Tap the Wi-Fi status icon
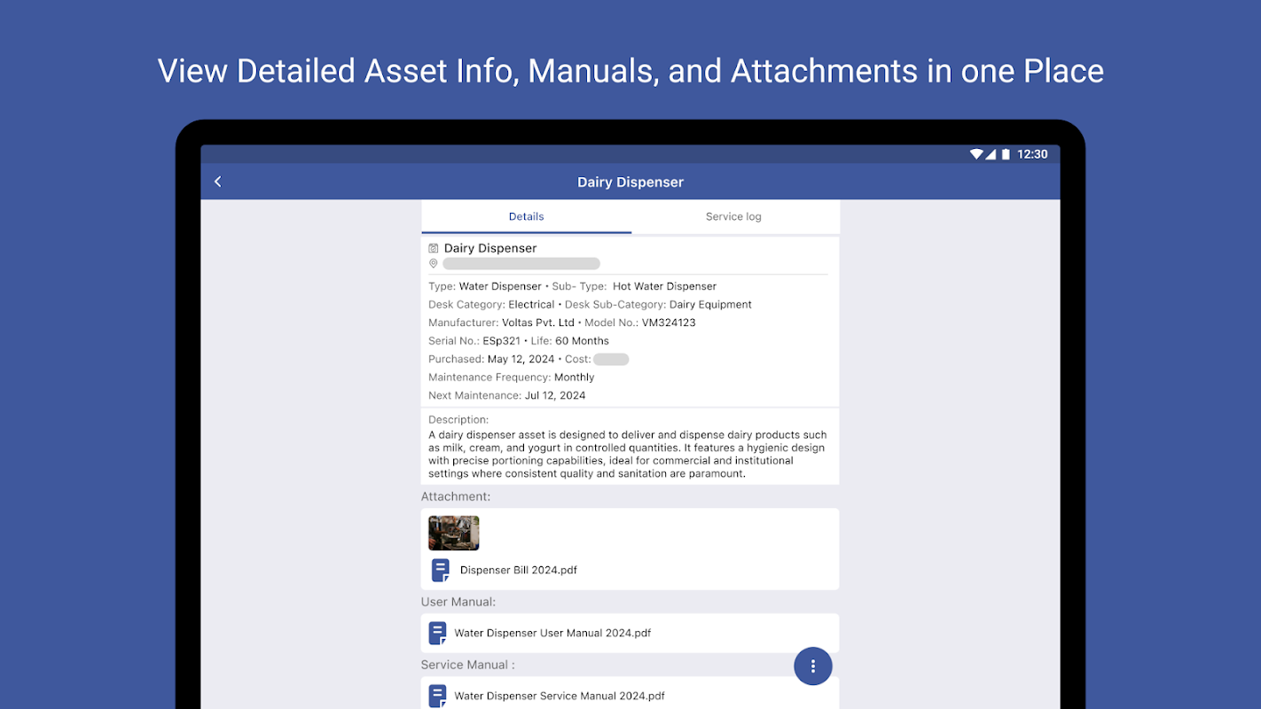The height and width of the screenshot is (709, 1261). [976, 154]
